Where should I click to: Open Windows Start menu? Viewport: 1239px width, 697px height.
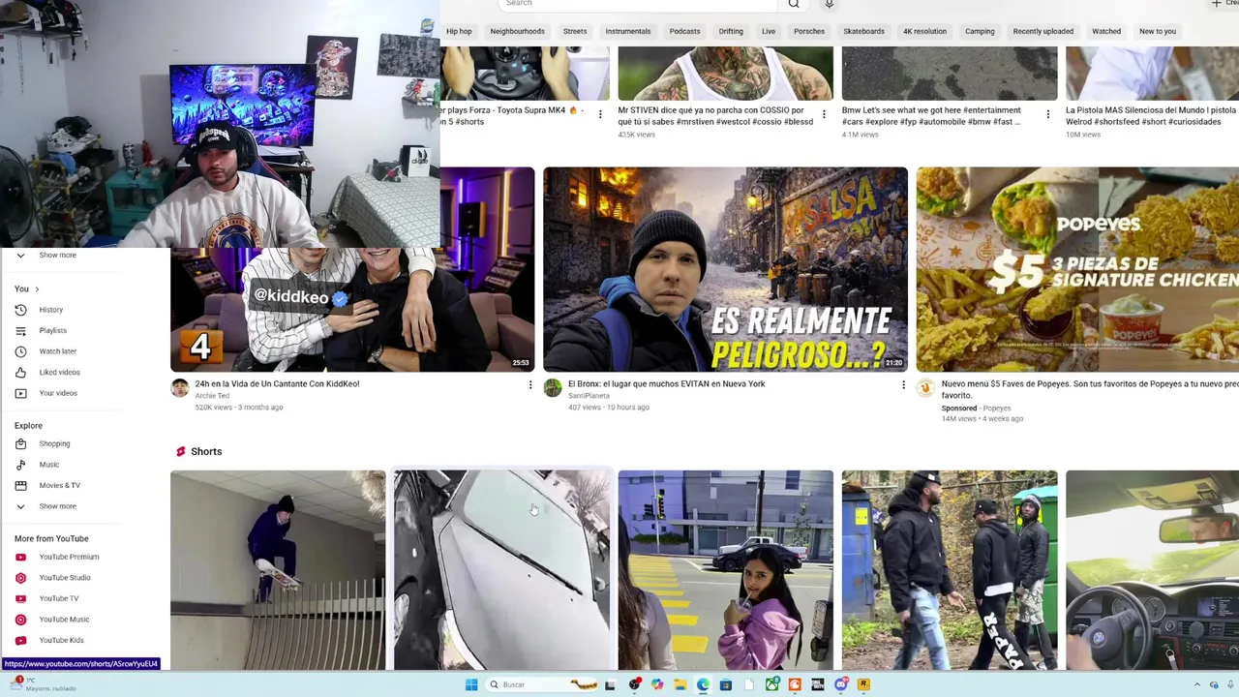470,684
